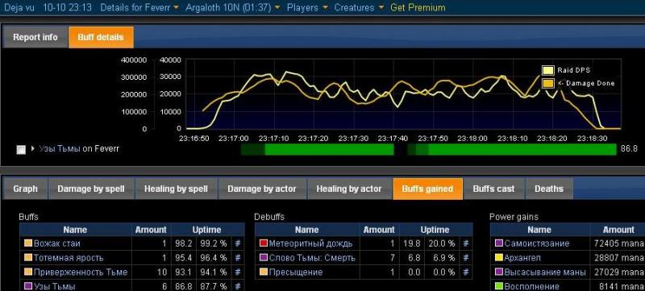Viewport: 645px width, 291px height.
Task: Click the # icon for Приверженность Тьме
Action: [237, 272]
